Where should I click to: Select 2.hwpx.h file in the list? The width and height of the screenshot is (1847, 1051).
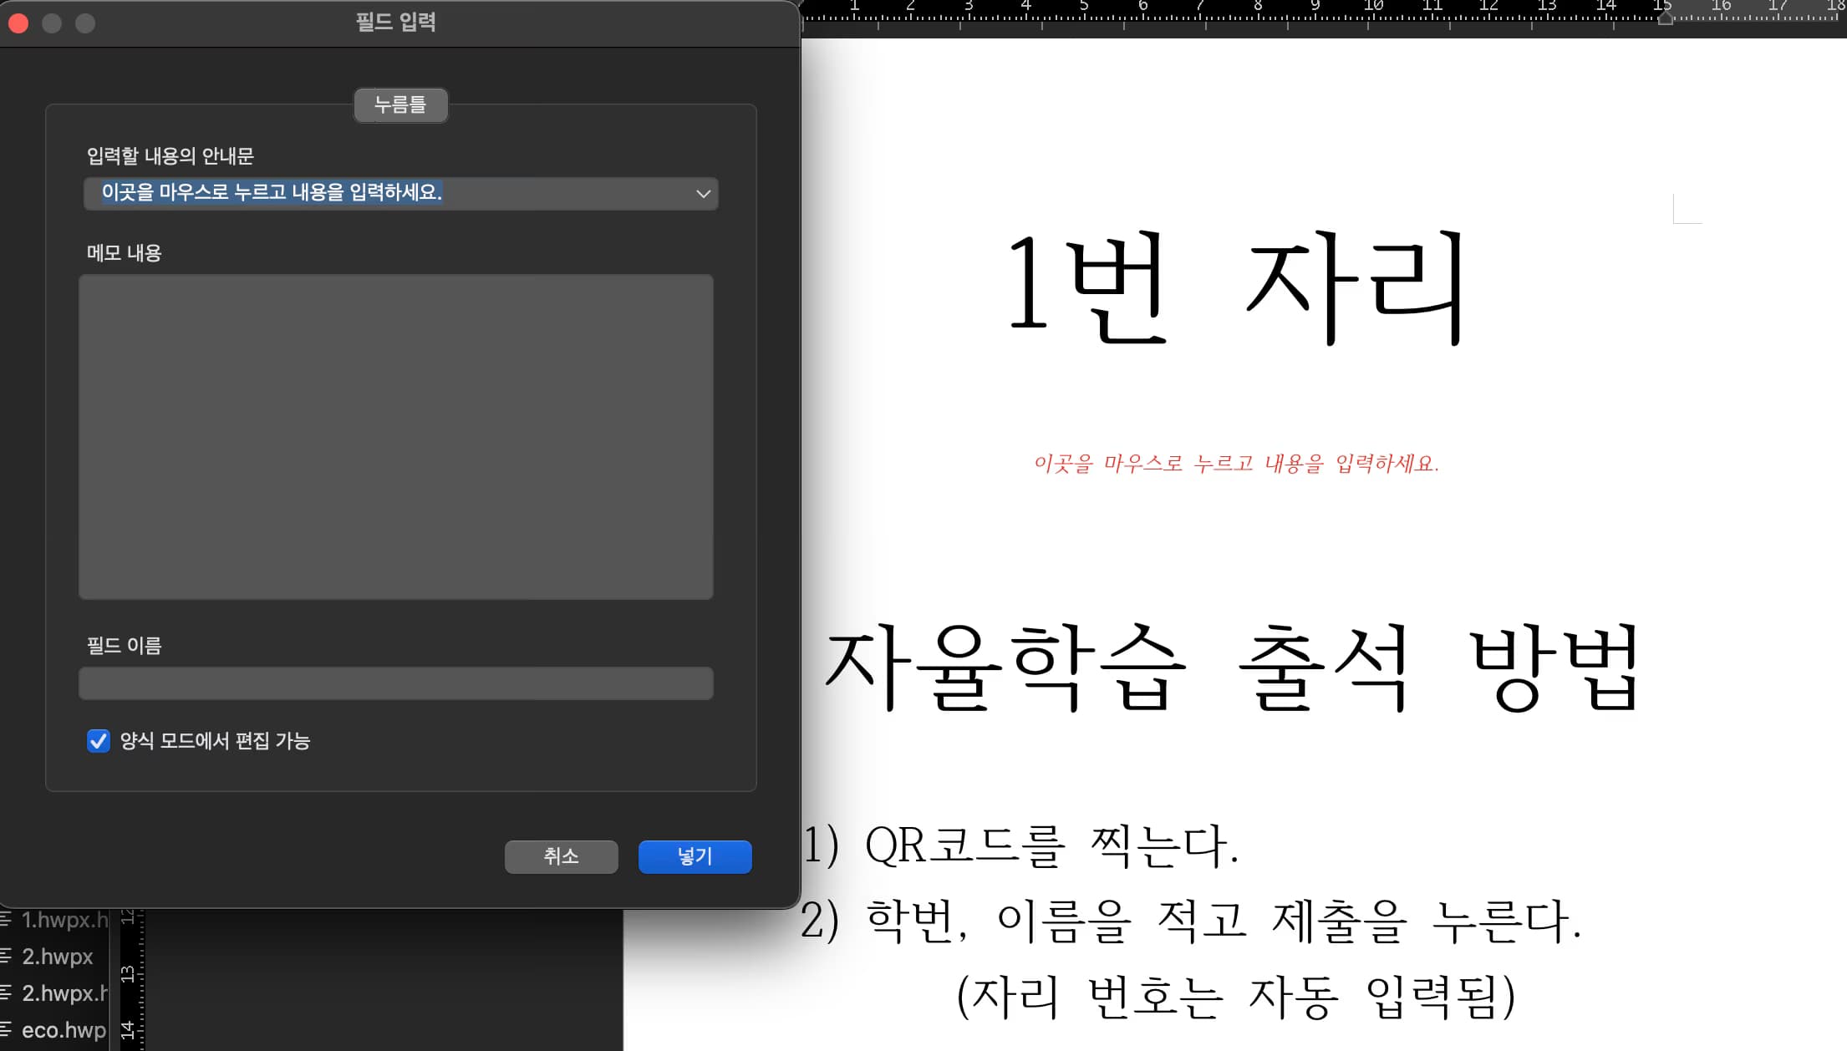[x=64, y=993]
